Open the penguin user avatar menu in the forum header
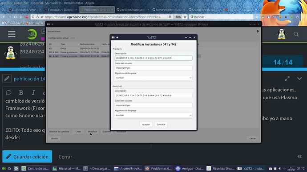The height and width of the screenshot is (172, 307). click(x=282, y=34)
